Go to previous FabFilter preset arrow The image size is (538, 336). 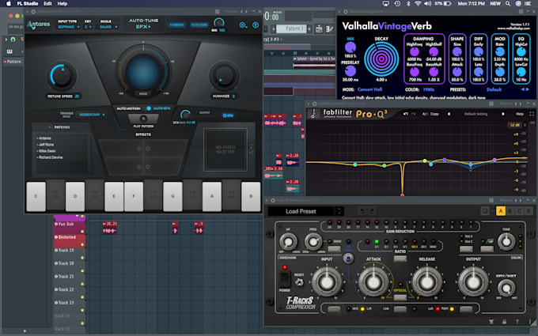point(449,114)
